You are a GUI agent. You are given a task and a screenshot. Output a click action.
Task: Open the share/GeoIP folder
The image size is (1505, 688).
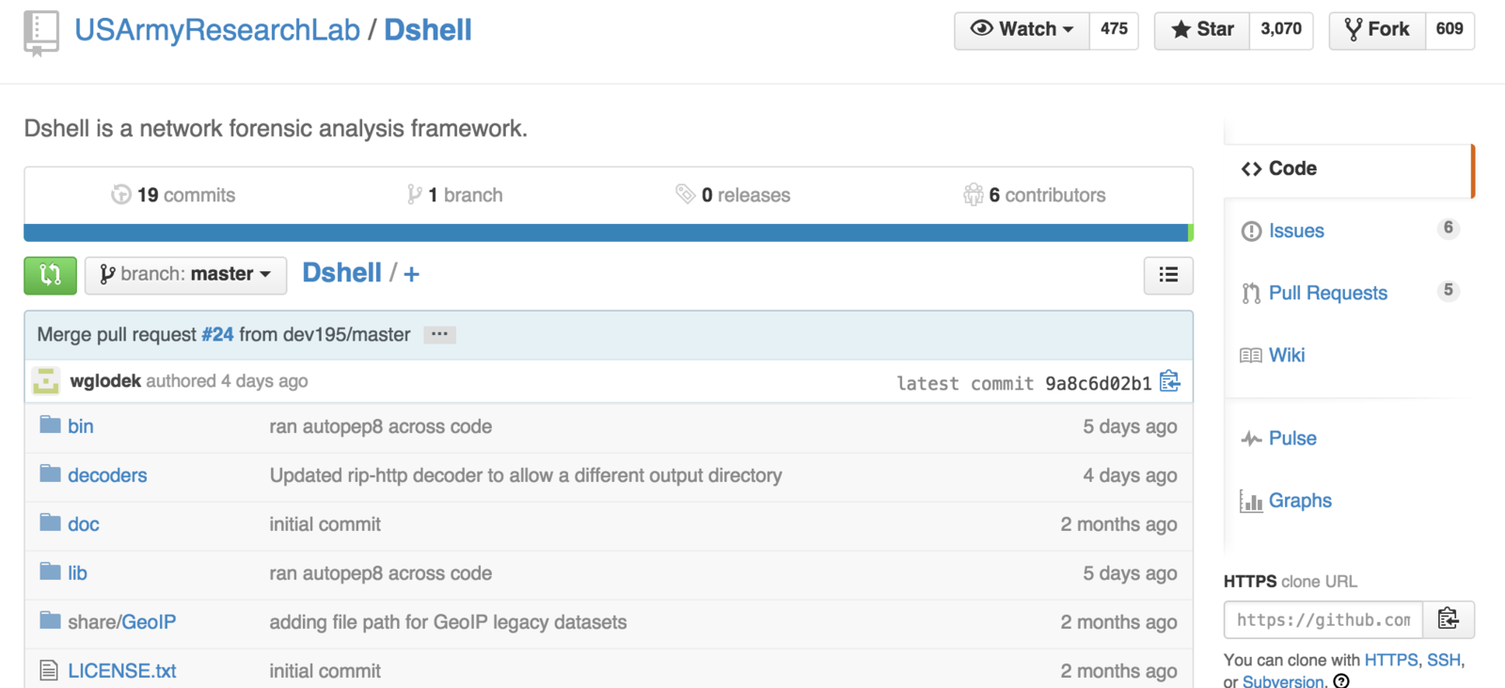[122, 622]
